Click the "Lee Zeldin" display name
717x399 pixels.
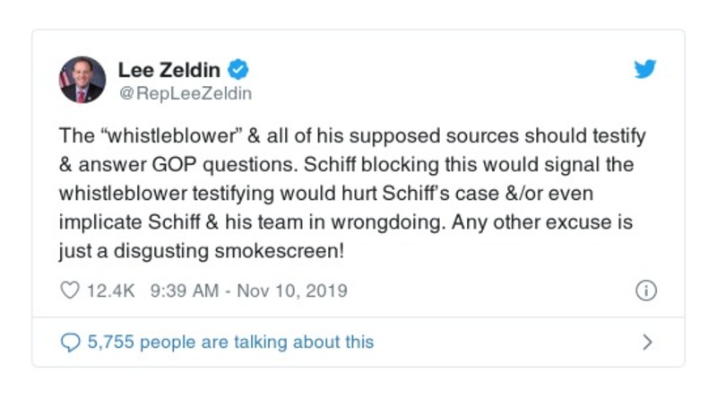pos(169,70)
